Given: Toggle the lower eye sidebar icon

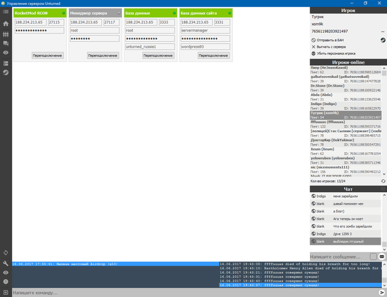Looking at the screenshot, I should 6,273.
